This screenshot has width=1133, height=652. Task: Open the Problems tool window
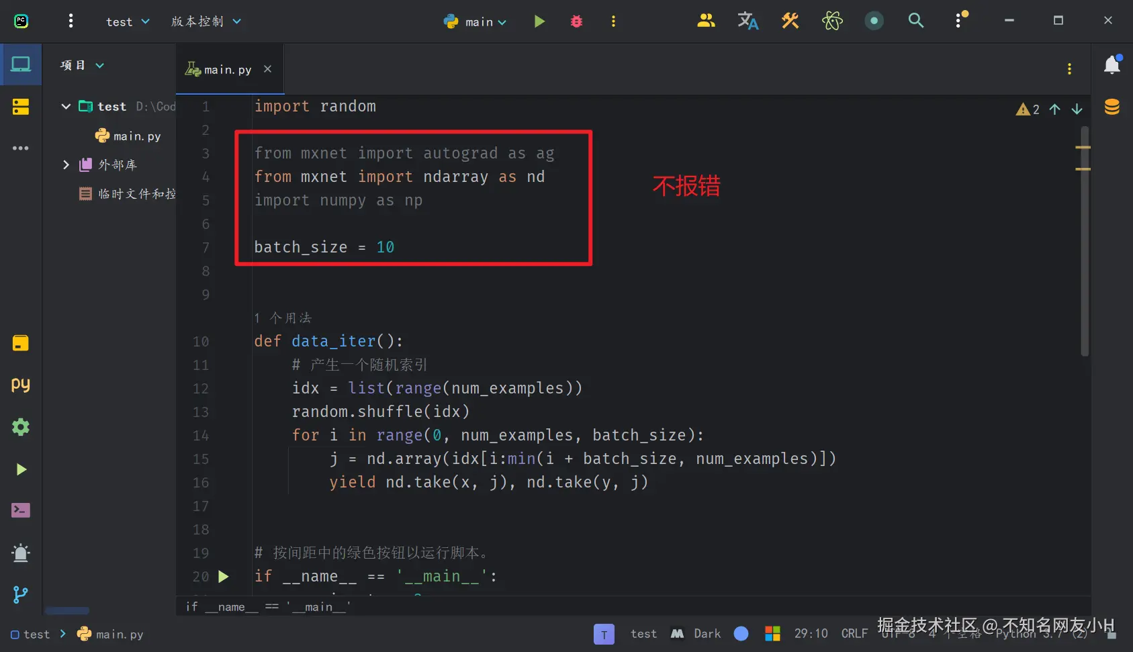(21, 553)
